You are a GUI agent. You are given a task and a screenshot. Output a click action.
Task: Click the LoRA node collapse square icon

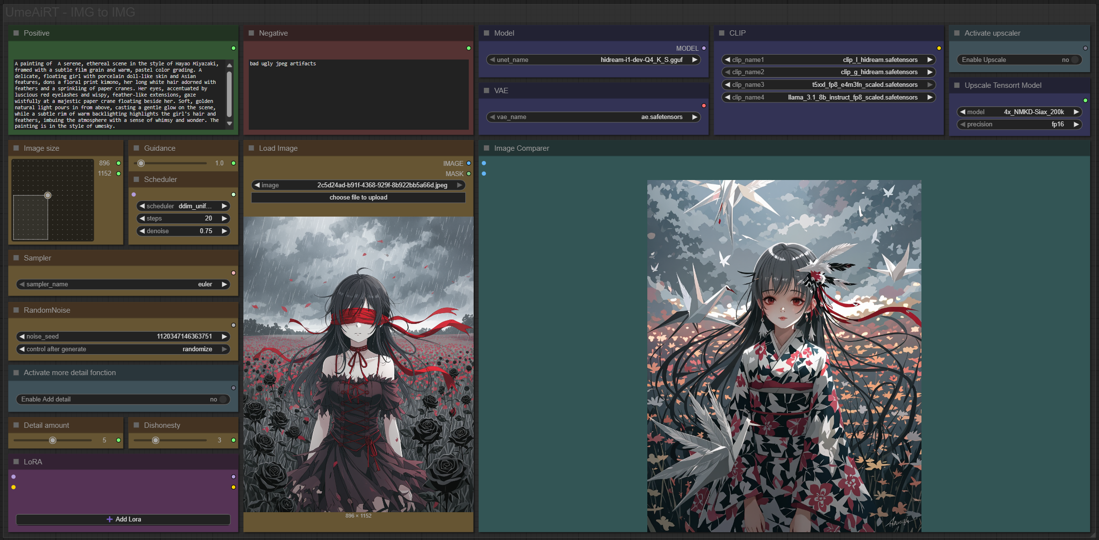coord(16,461)
